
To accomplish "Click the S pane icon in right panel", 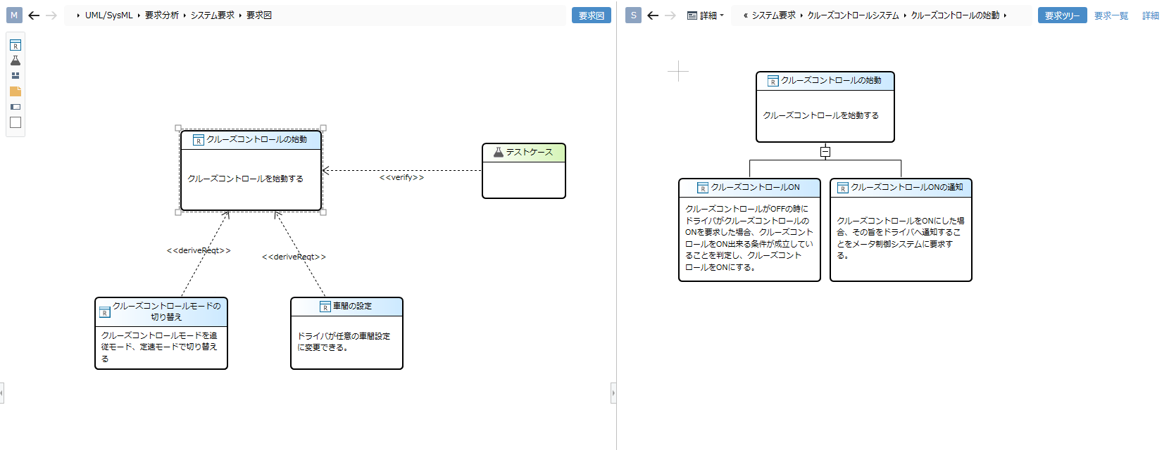I will coord(633,15).
